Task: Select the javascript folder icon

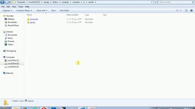Action: click(x=28, y=19)
